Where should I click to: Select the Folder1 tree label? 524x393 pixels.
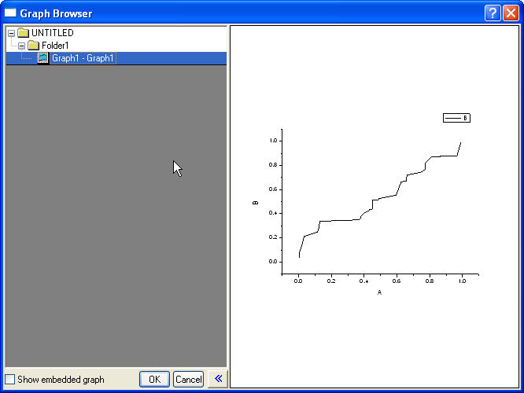pos(55,46)
